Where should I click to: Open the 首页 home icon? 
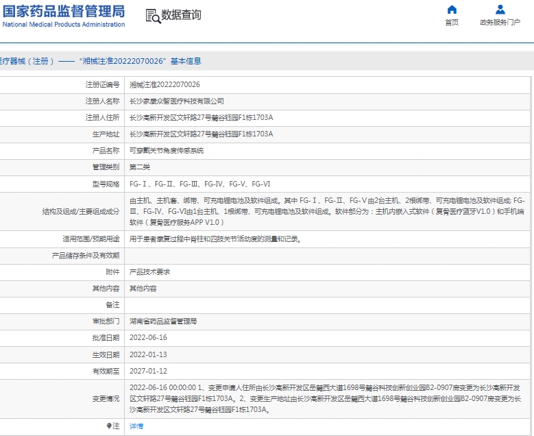coord(452,9)
